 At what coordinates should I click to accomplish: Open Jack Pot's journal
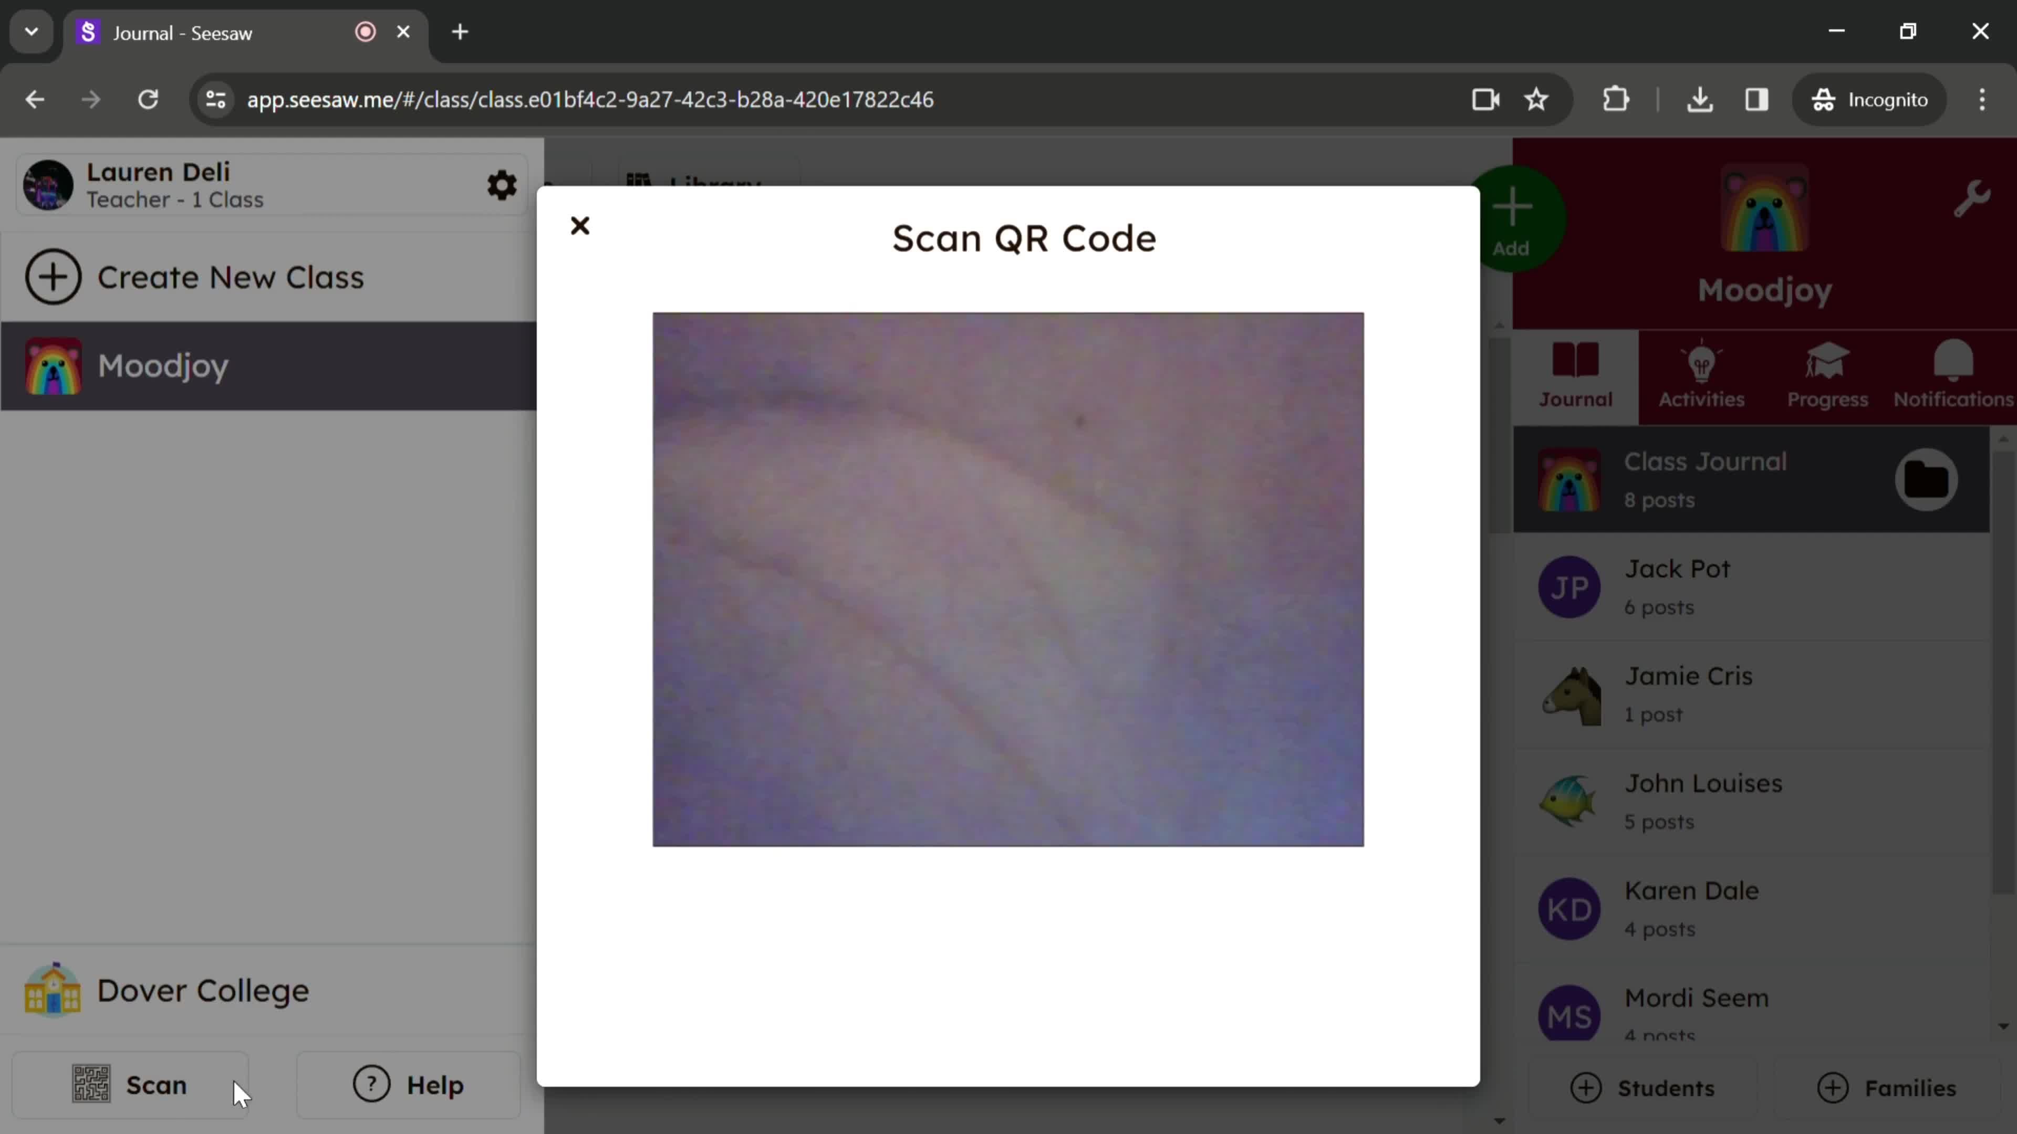click(x=1752, y=587)
